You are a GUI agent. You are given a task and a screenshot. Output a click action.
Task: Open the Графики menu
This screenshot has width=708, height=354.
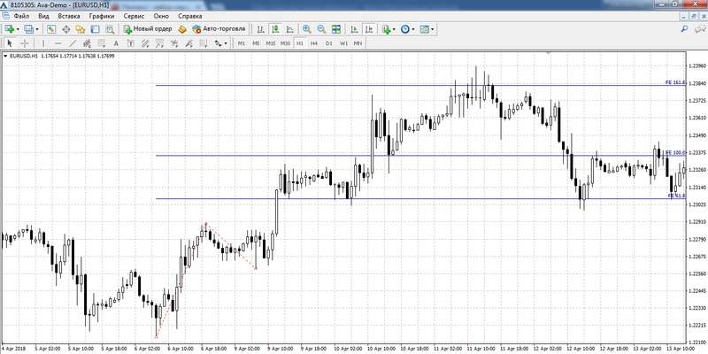point(102,16)
